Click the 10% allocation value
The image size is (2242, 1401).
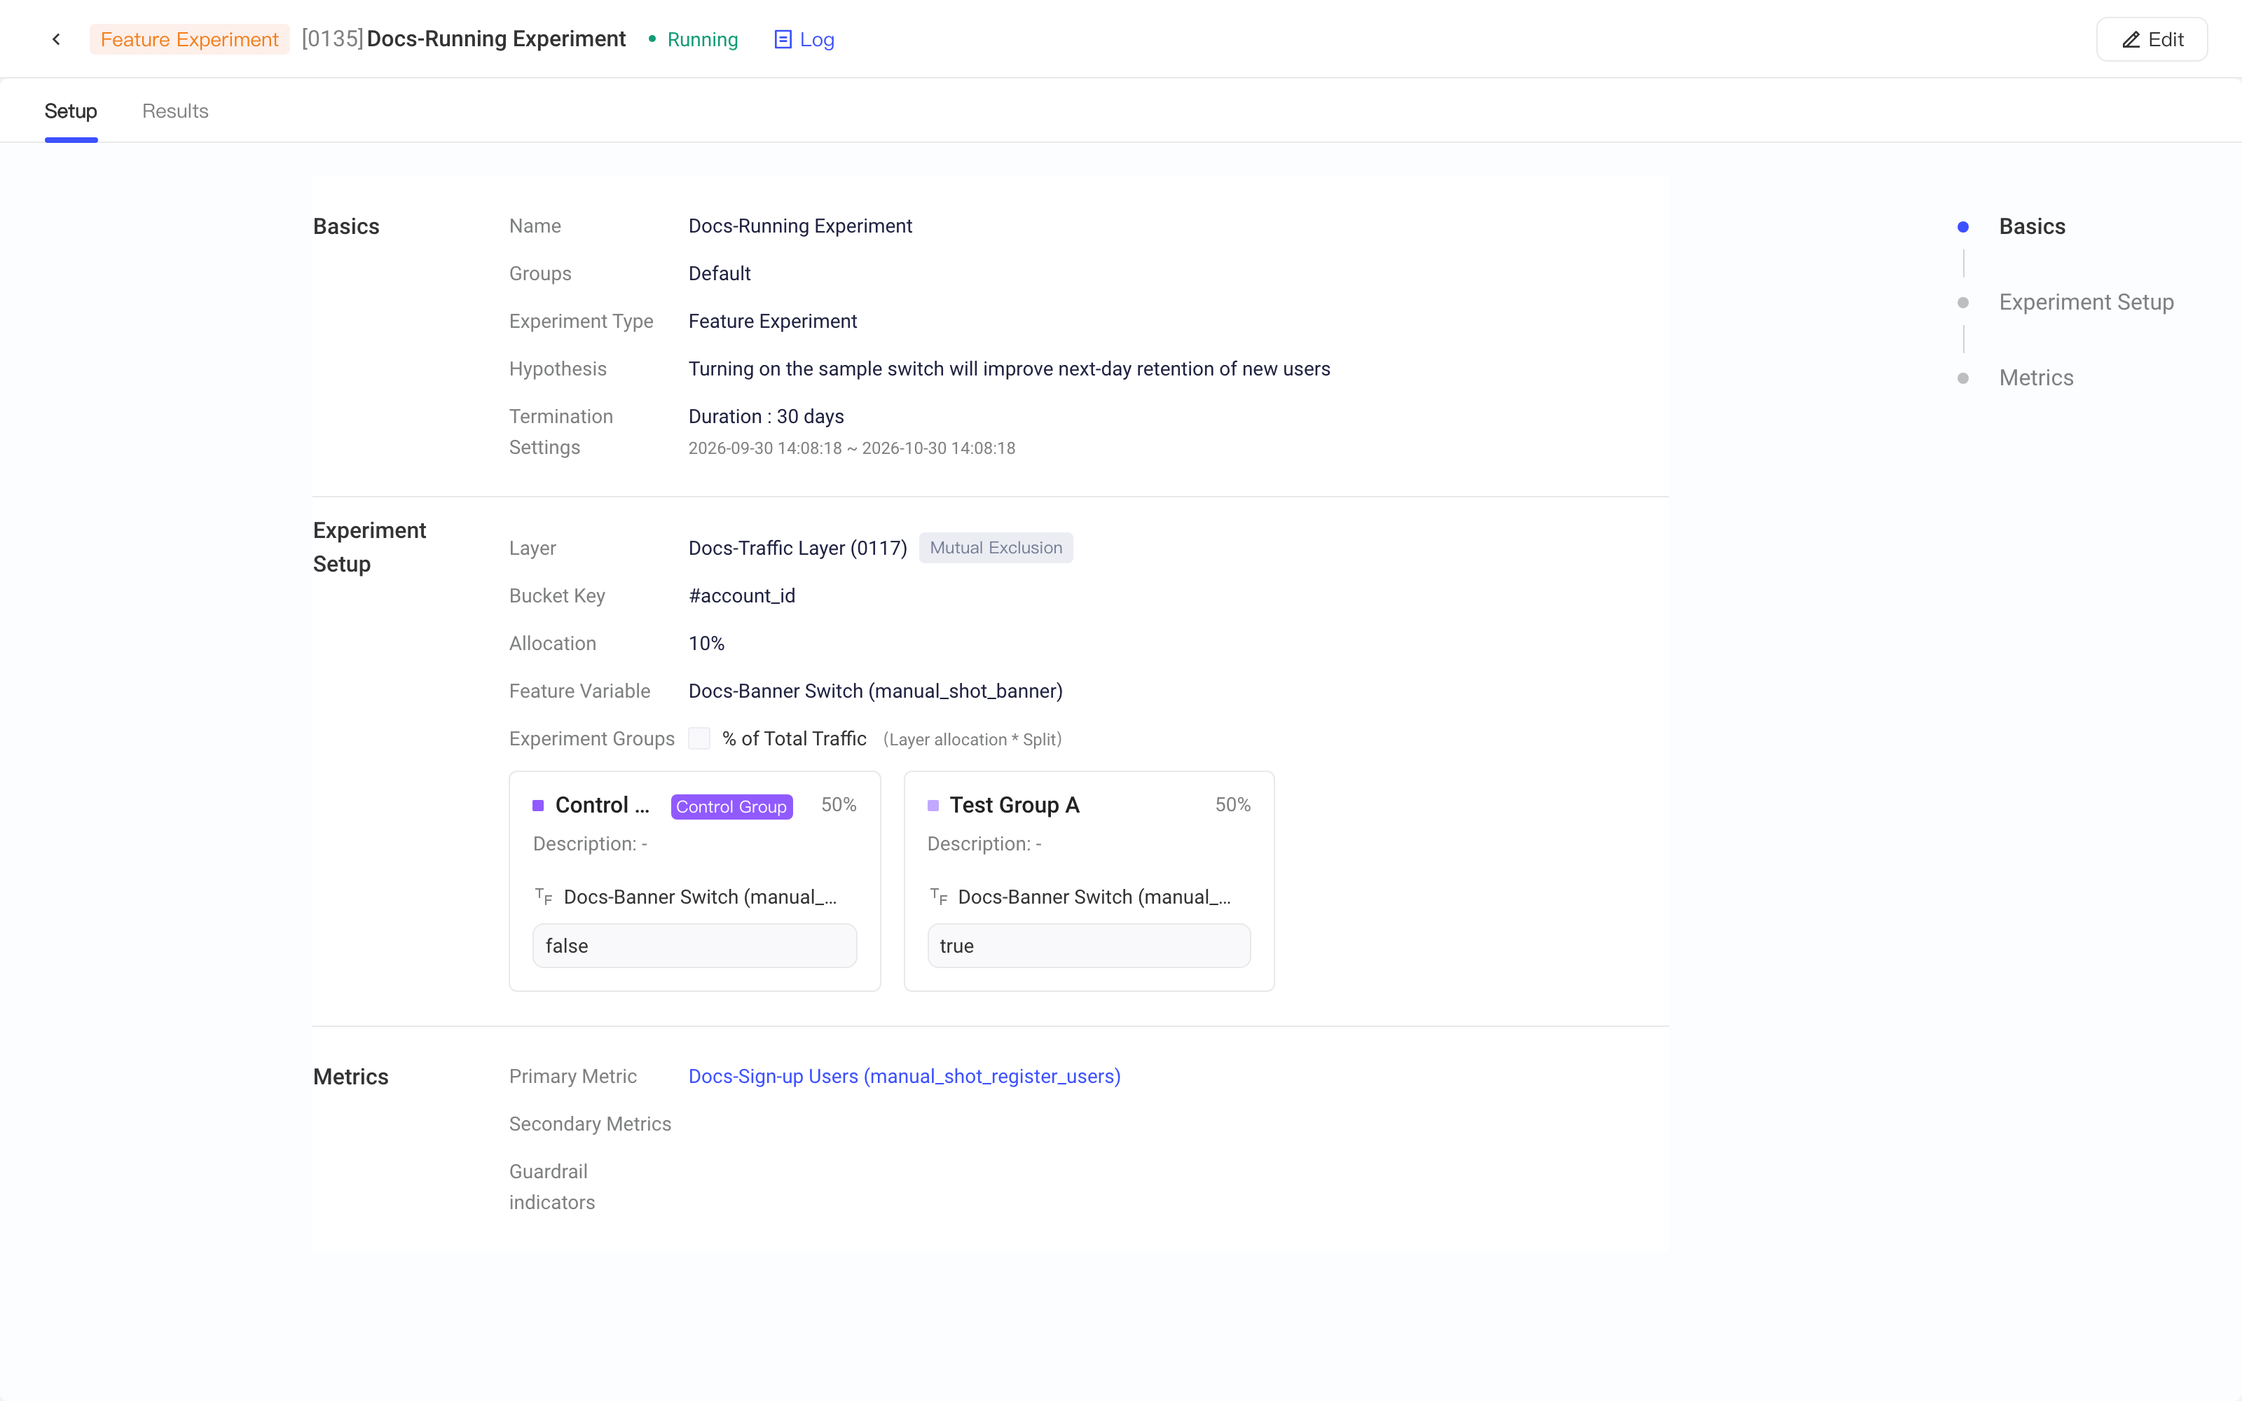pos(706,643)
